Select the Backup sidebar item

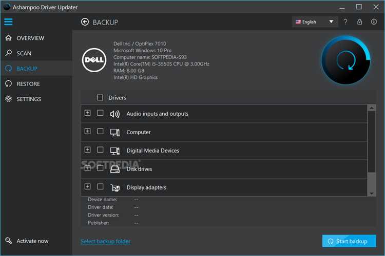tap(36, 68)
